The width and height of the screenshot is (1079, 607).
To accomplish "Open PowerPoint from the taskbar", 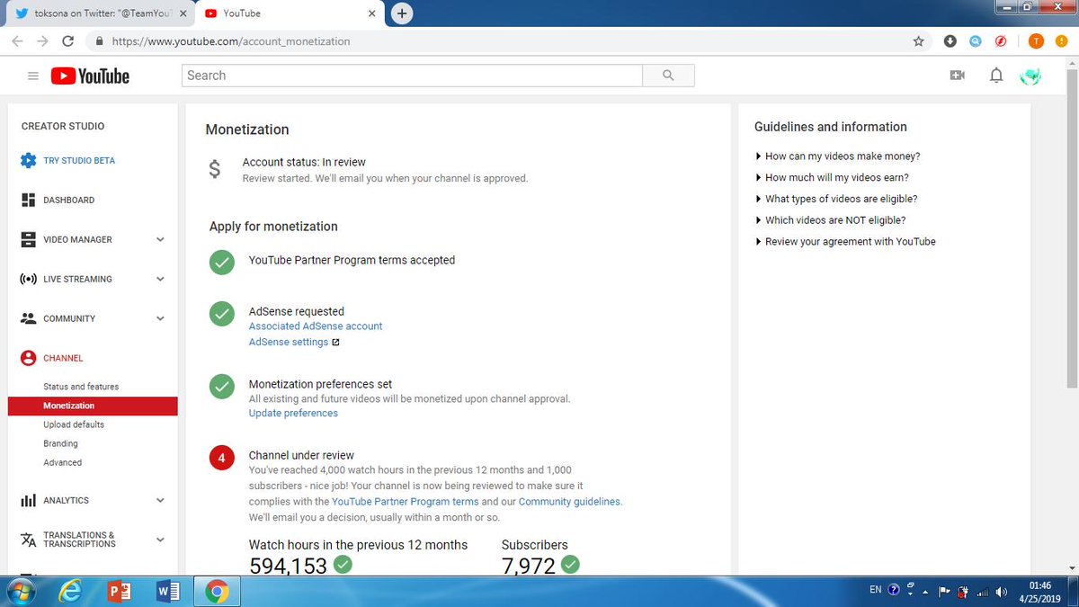I will 120,592.
